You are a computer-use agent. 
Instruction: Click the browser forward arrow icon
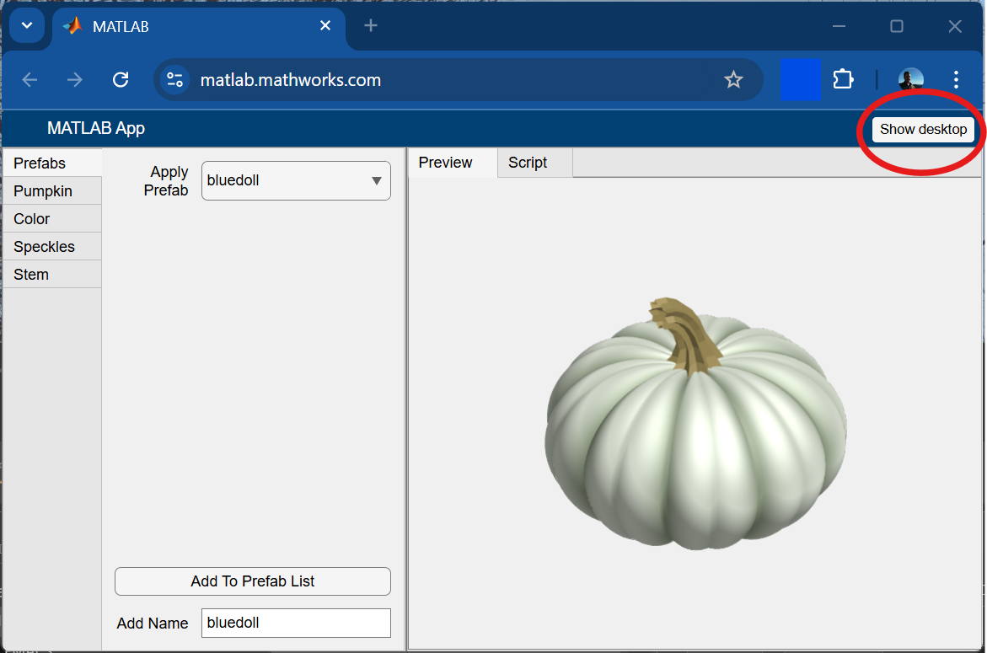tap(75, 80)
